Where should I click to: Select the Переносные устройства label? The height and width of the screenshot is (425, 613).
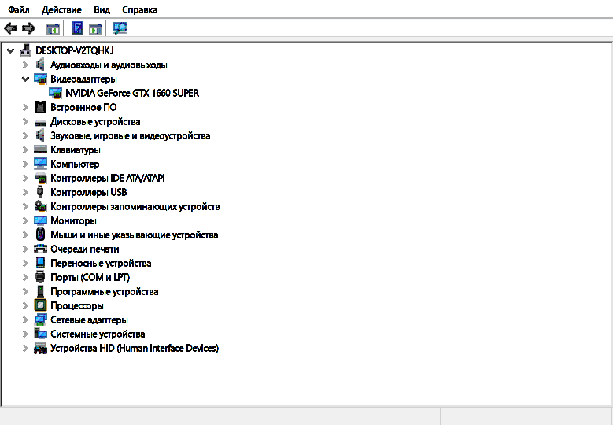(x=101, y=263)
